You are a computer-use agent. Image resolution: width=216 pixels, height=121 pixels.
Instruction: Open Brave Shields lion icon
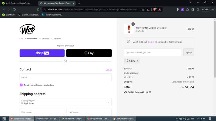155,9
